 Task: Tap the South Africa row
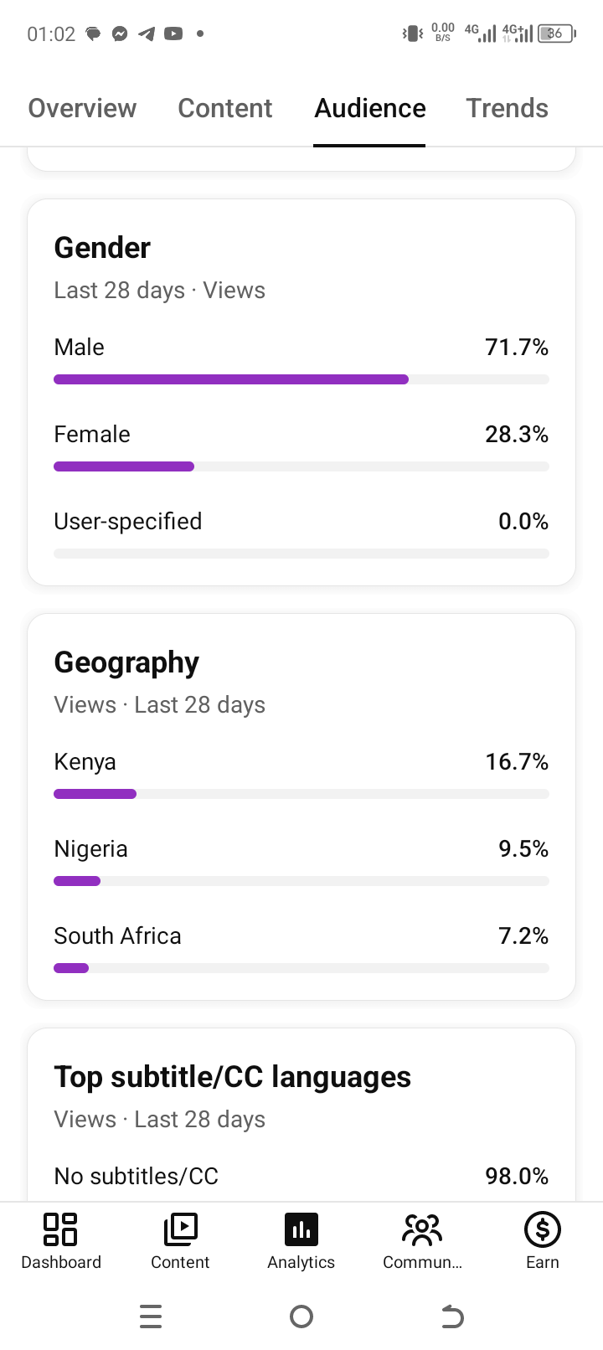pos(301,948)
